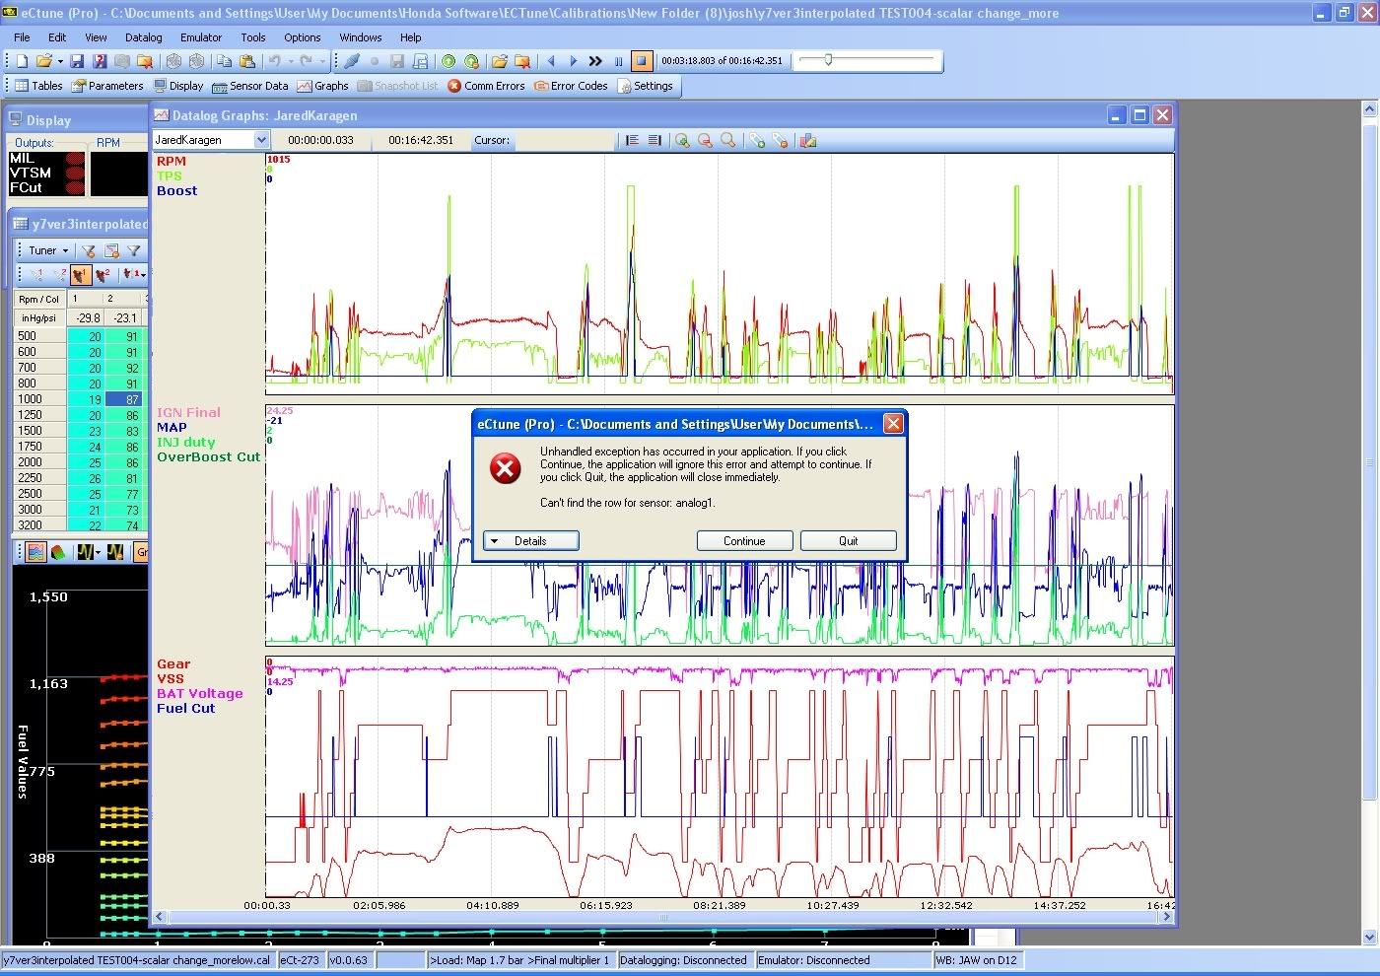Click the remove marker tag icon
Image resolution: width=1380 pixels, height=976 pixels.
(780, 141)
